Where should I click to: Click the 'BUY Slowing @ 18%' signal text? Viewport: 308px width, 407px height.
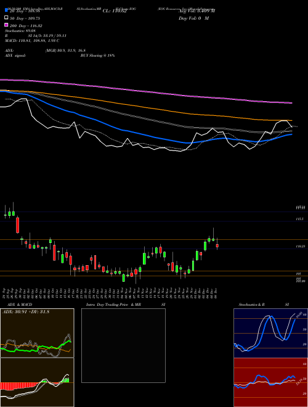(97, 55)
